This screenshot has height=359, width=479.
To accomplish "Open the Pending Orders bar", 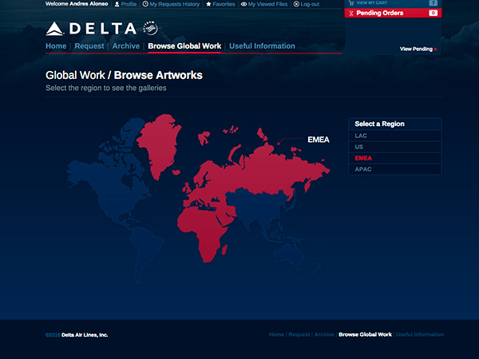I will [x=393, y=13].
